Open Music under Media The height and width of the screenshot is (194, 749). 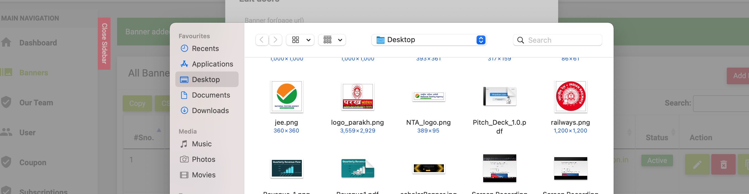(x=207, y=144)
